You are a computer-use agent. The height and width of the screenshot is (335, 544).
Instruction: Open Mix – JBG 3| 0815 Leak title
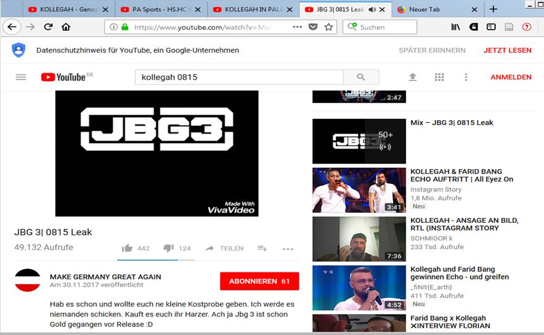452,123
